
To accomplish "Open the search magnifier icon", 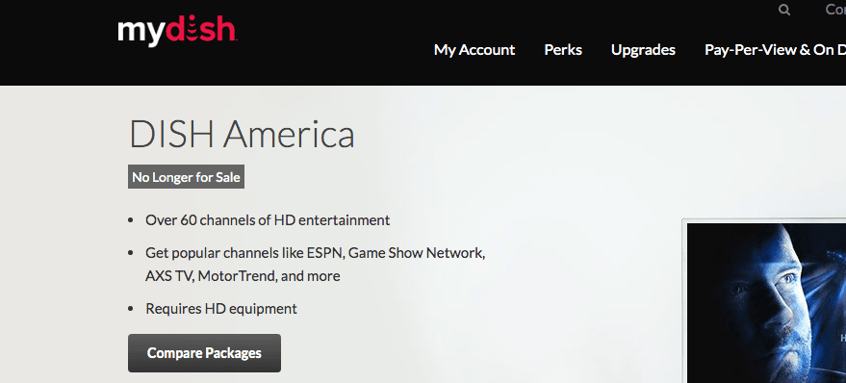I will [x=784, y=10].
